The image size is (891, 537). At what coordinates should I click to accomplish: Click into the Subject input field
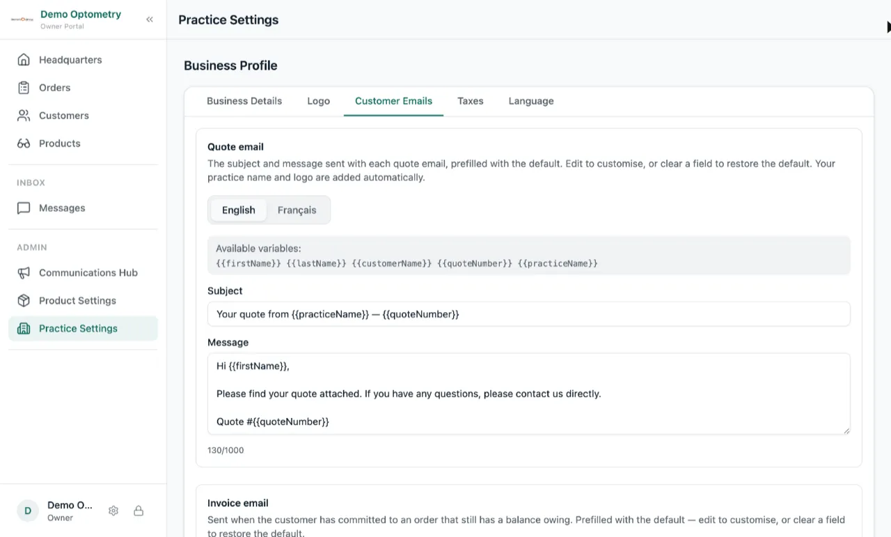[529, 314]
